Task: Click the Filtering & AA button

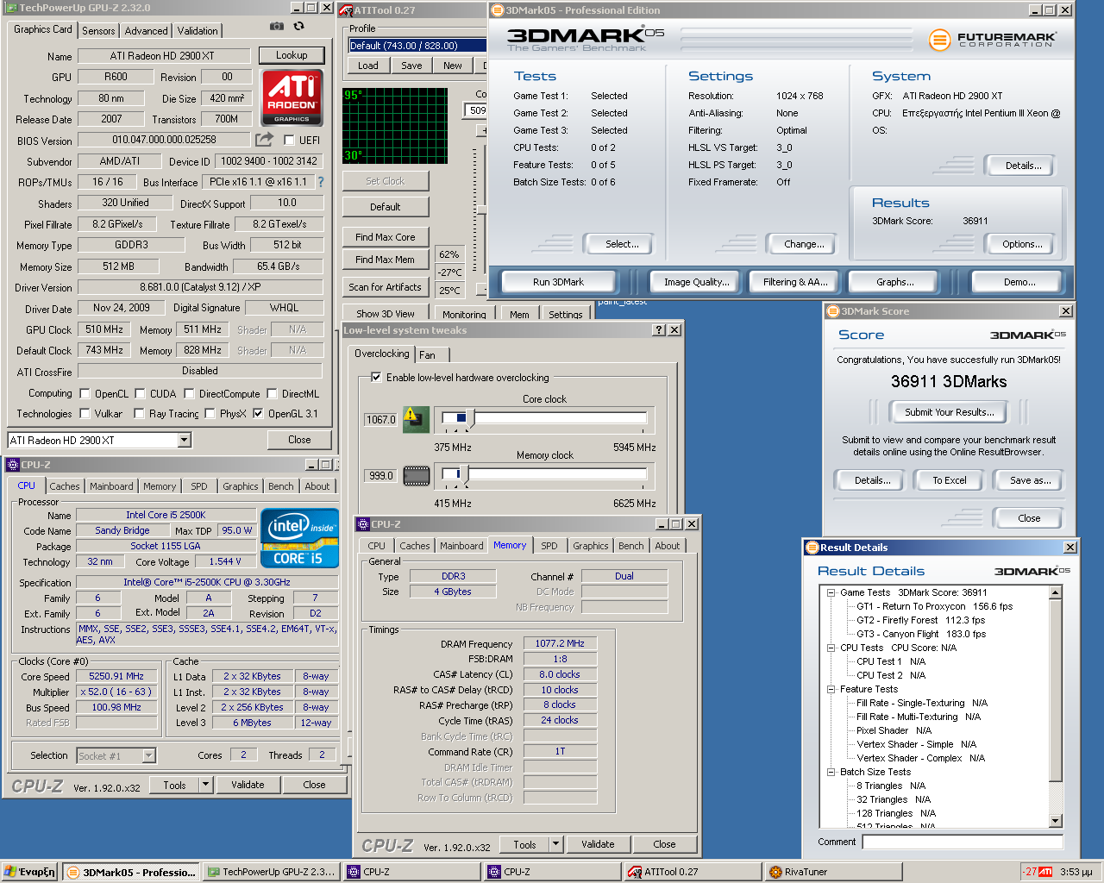Action: tap(795, 282)
